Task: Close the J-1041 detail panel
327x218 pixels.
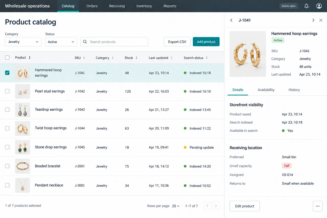Action: 321,20
